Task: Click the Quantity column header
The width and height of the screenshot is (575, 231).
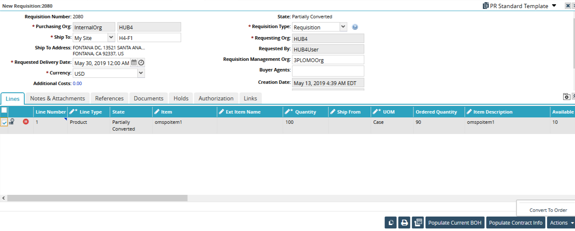Action: point(306,112)
